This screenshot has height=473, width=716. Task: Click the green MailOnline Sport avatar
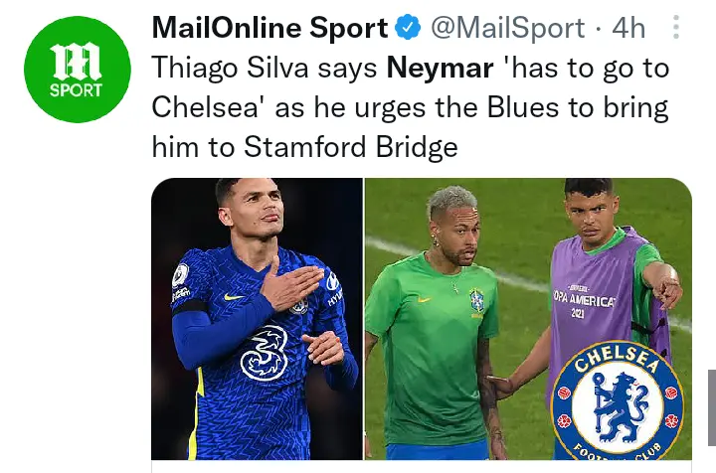tap(78, 70)
